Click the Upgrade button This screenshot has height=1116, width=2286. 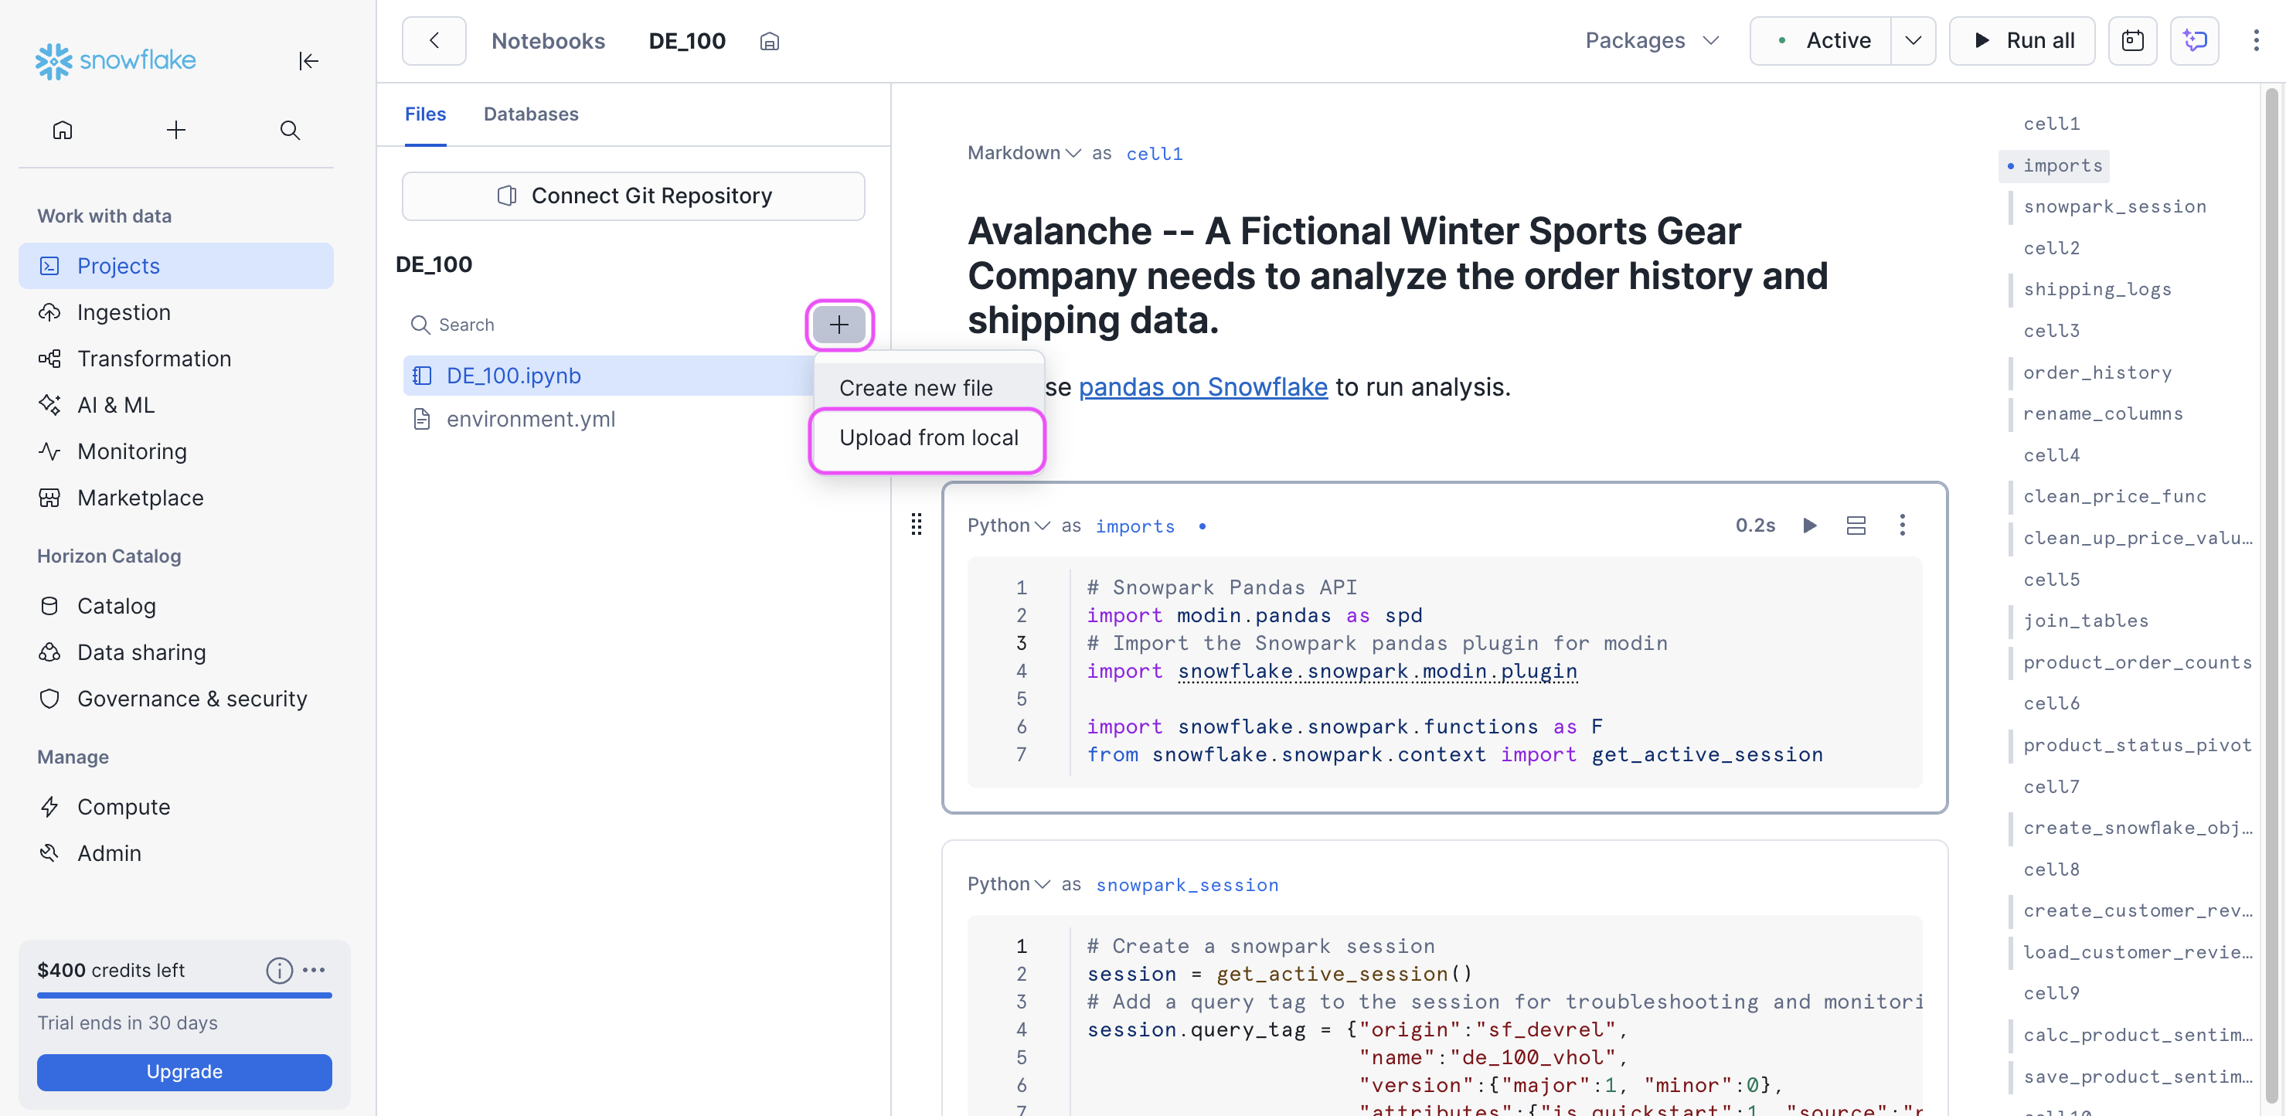point(184,1070)
